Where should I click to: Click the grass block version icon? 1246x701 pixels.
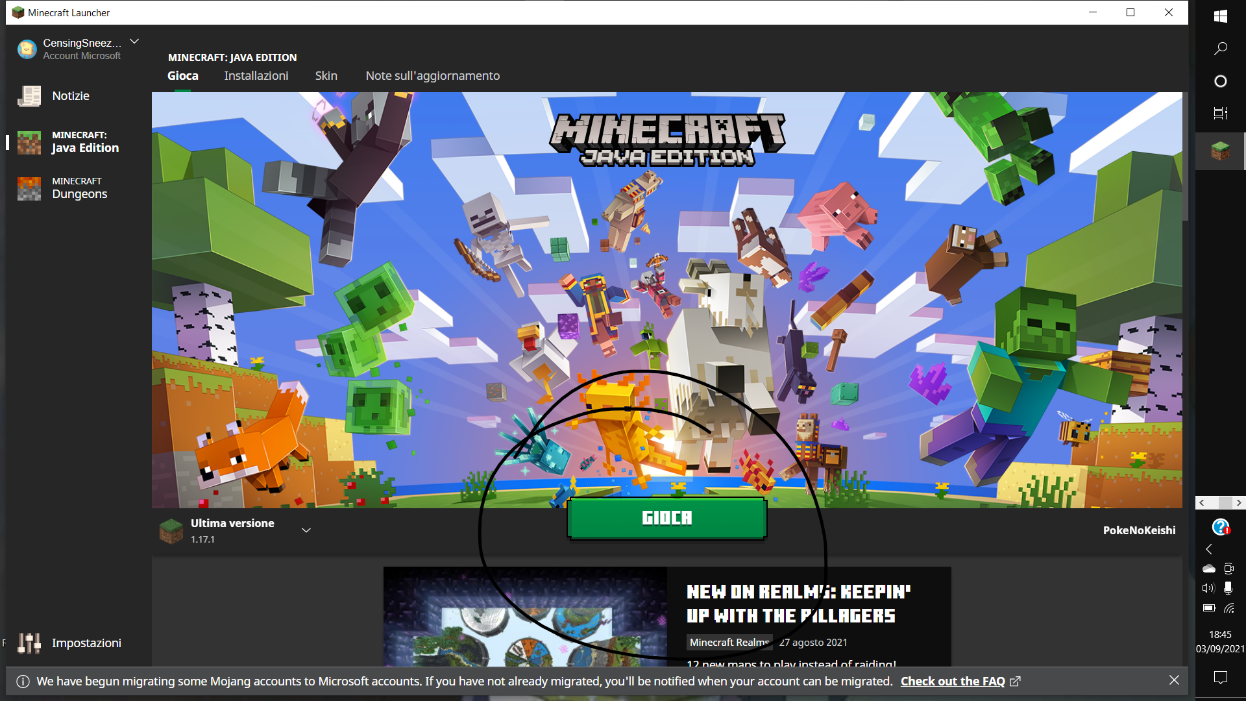171,531
